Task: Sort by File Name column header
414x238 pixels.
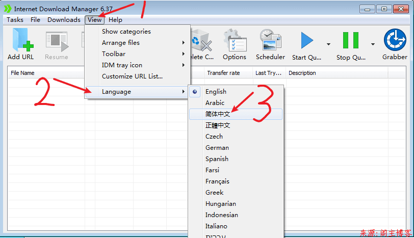Action: click(46, 73)
